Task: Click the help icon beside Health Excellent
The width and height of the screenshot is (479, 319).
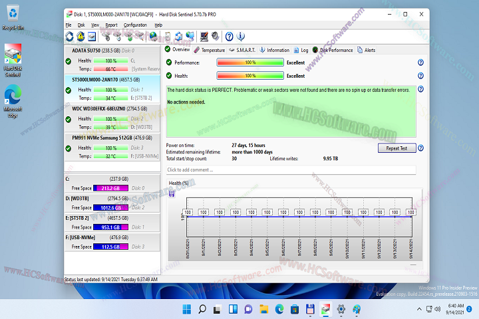Action: click(420, 76)
